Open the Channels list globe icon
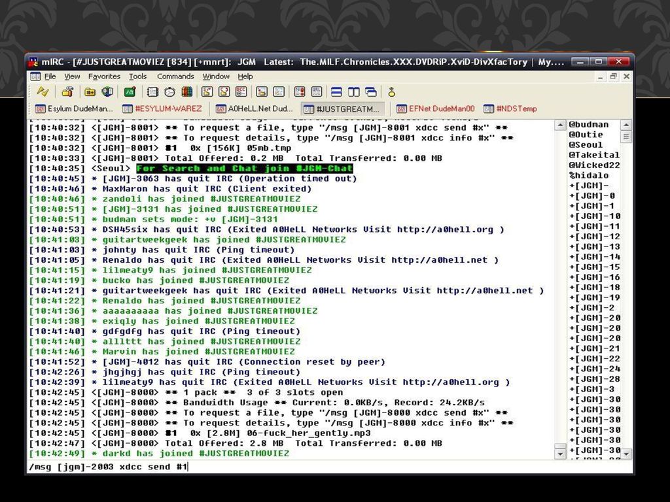 [107, 92]
